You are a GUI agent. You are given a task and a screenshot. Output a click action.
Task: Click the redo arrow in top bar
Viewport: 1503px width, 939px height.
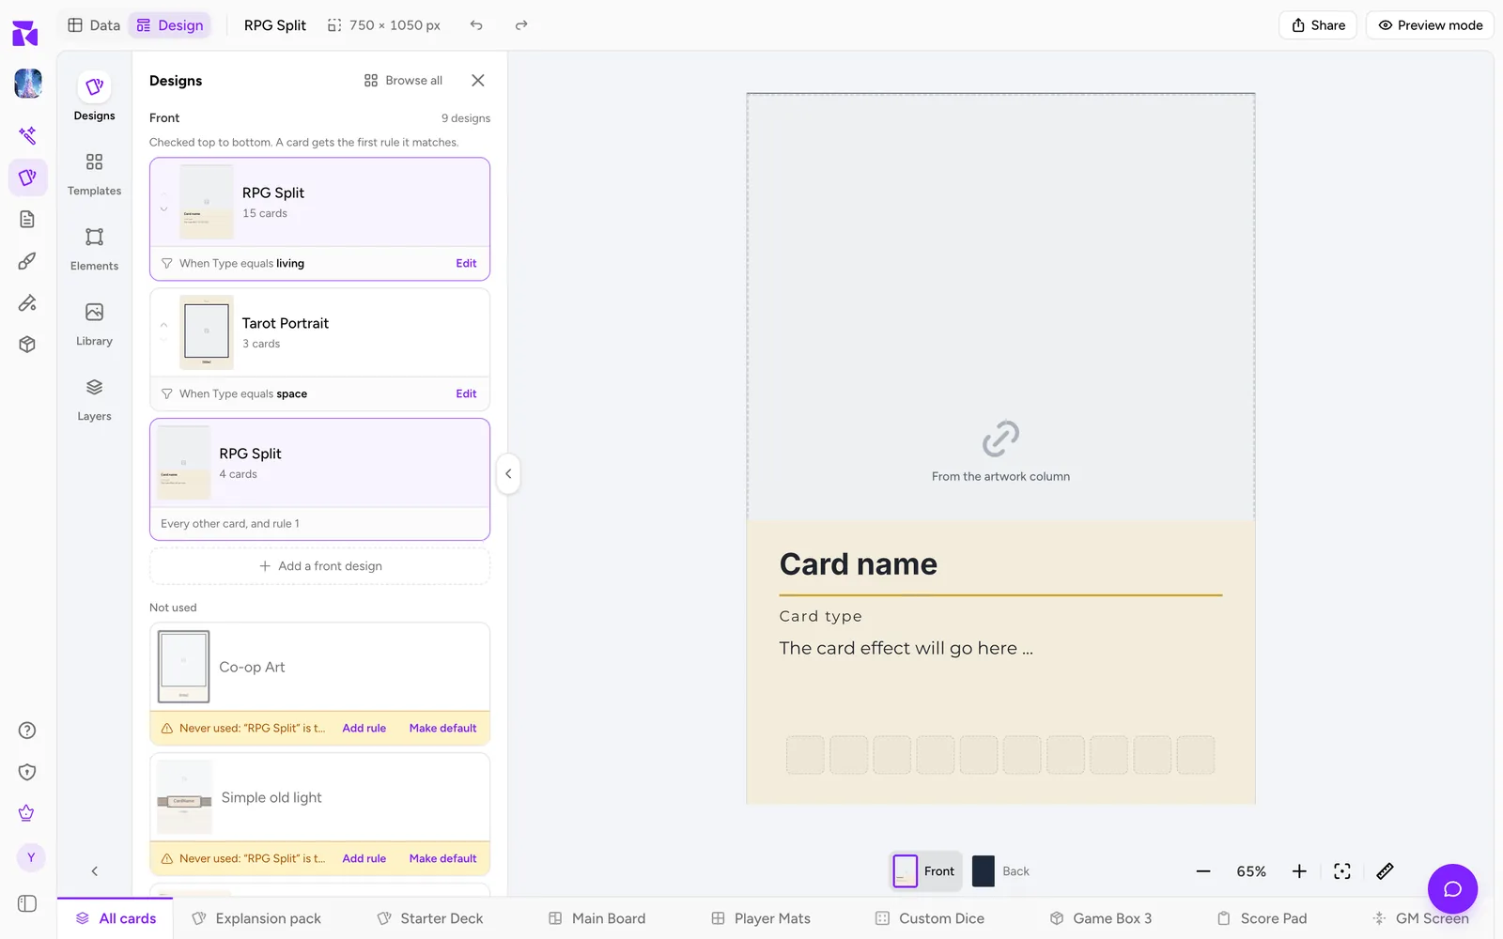521,25
